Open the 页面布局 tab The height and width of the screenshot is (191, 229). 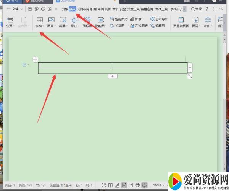tap(83, 9)
